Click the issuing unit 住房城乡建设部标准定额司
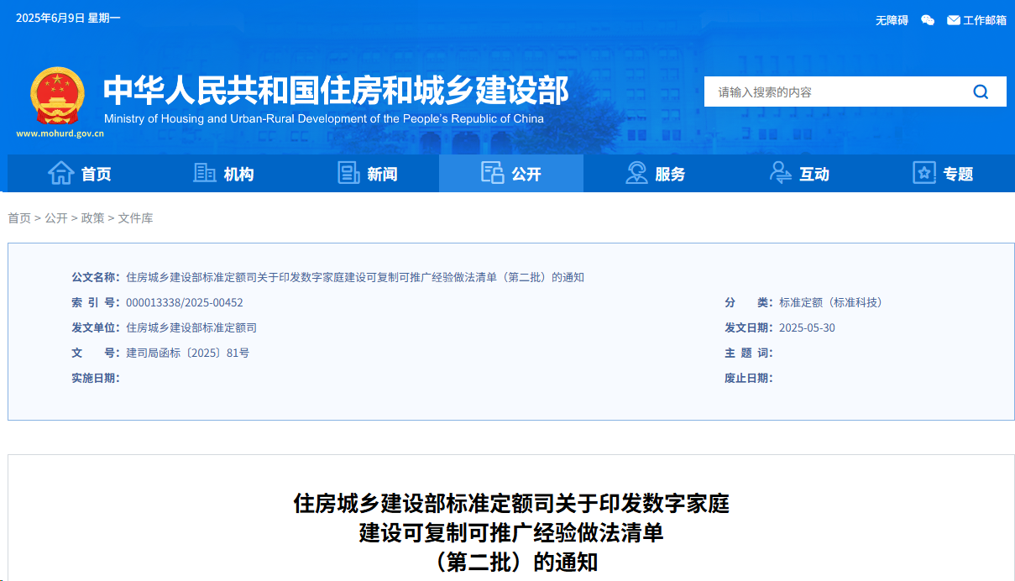Screen dimensions: 1015x581 click(191, 327)
